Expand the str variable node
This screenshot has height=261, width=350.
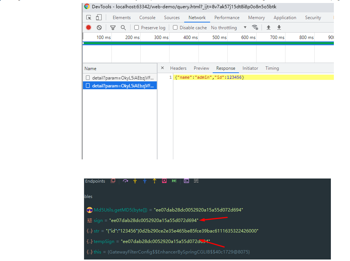click(x=90, y=231)
